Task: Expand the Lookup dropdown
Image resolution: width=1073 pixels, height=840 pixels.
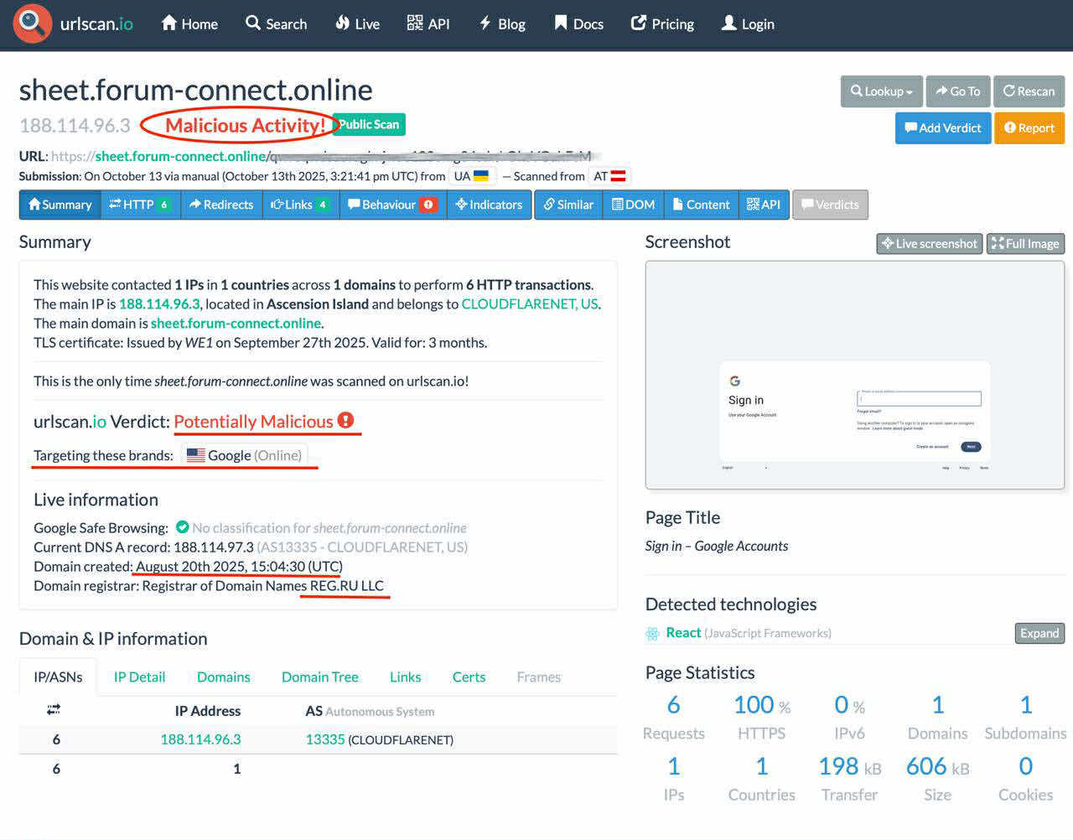Action: tap(881, 91)
